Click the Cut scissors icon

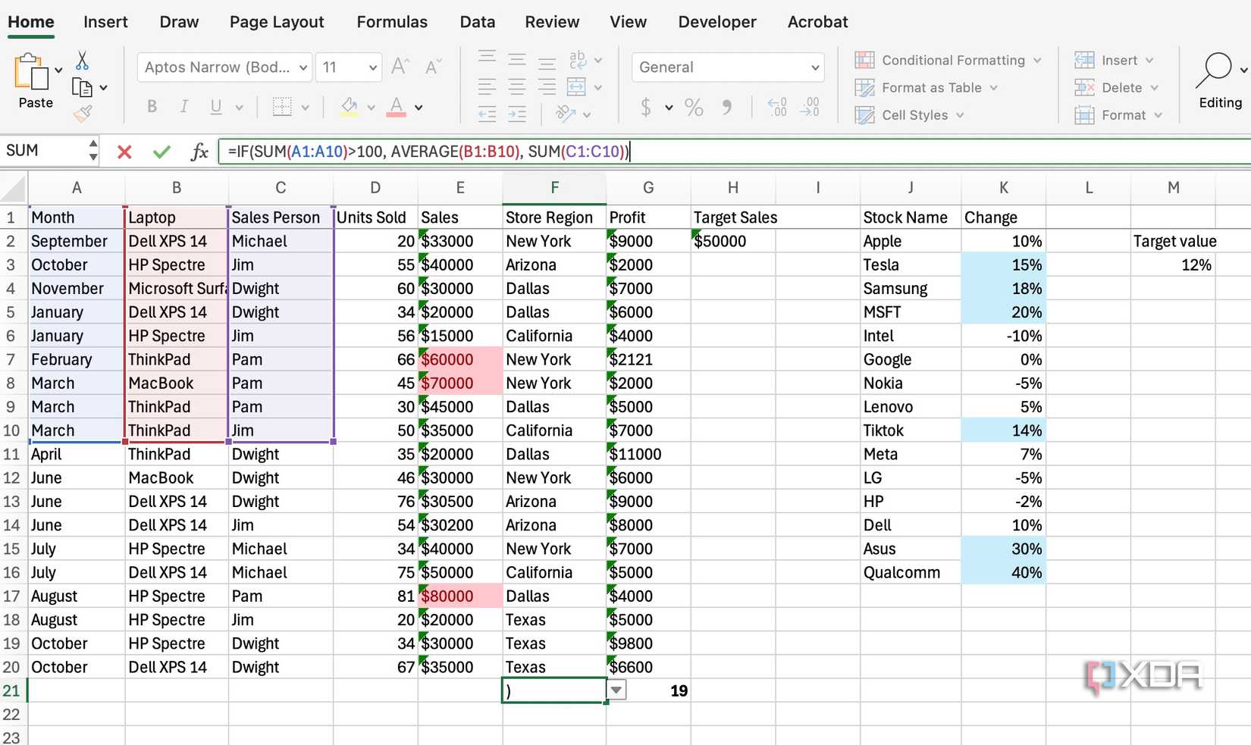click(82, 61)
